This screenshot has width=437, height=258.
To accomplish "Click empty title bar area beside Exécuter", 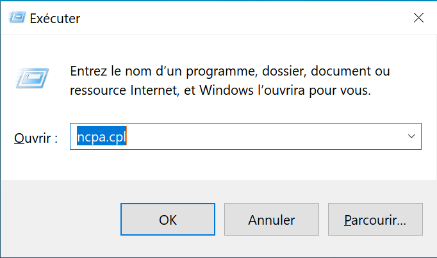I will 243,18.
